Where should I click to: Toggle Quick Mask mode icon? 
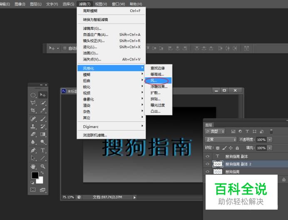pos(33,190)
